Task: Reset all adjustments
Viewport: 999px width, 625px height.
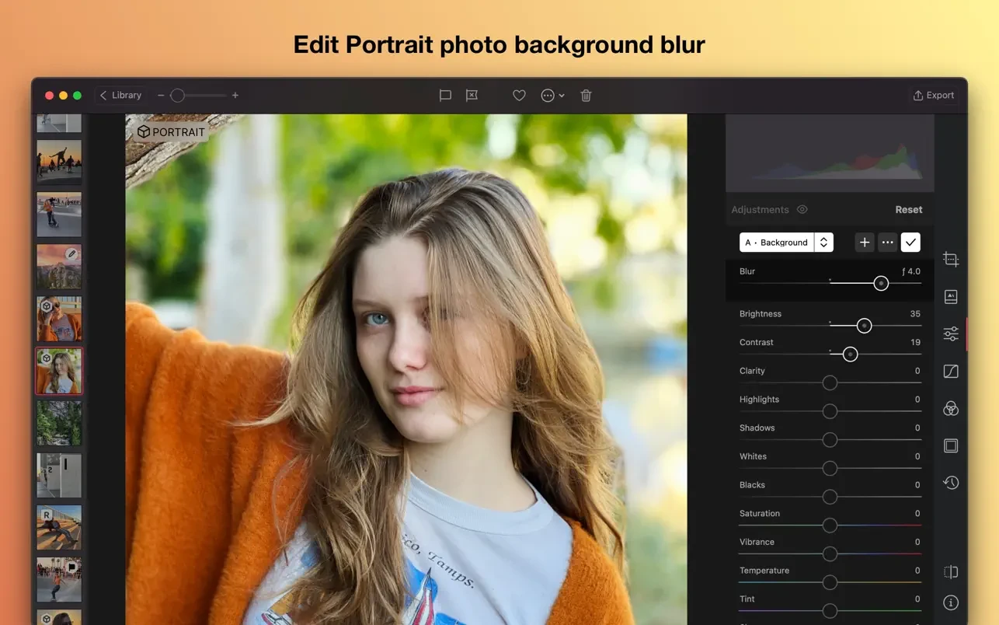Action: 908,209
